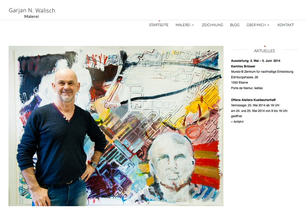Click the Mundo-B Zentrum venue line
Viewport: 306px width, 210px height.
tap(262, 72)
